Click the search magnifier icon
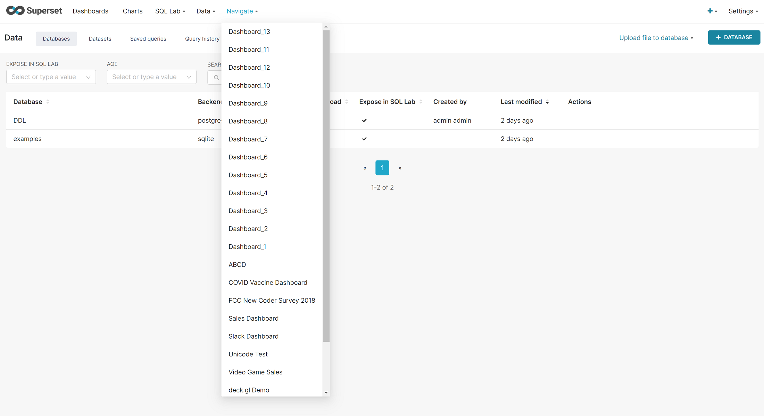 (216, 77)
